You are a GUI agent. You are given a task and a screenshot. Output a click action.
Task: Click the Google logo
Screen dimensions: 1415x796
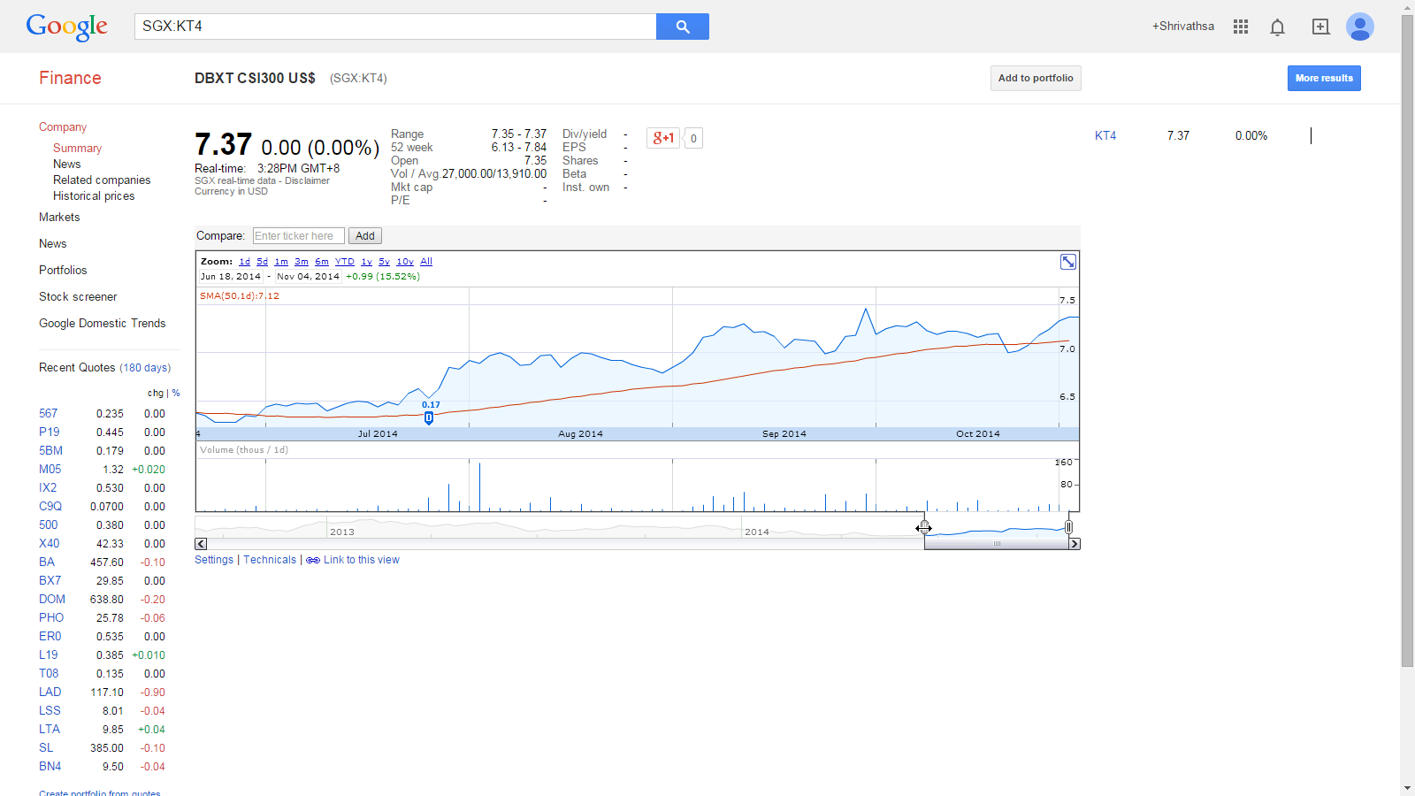(x=67, y=27)
